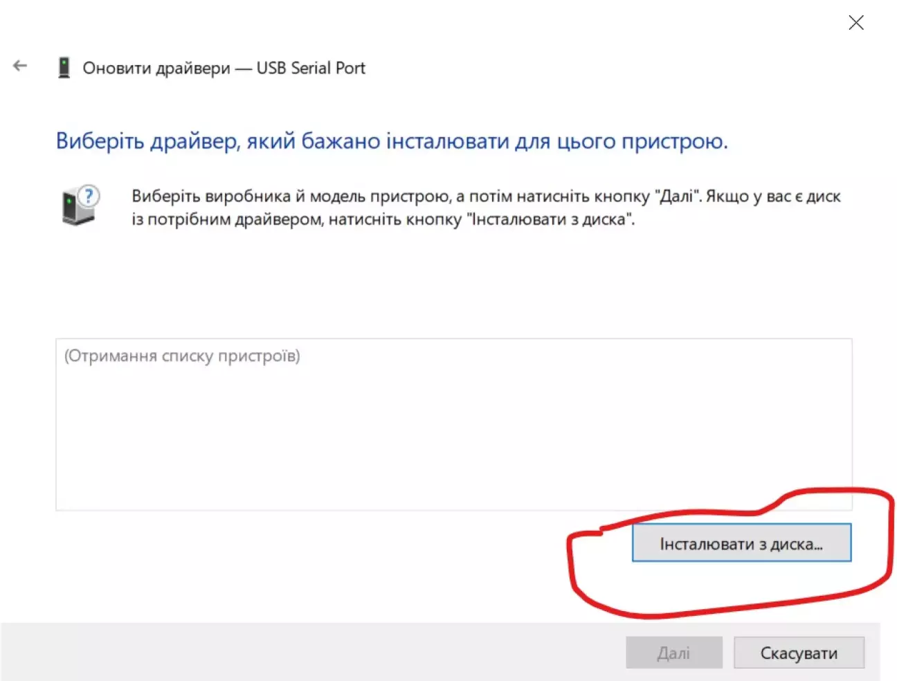Click the blue "Виберіть драйвер" heading
The width and height of the screenshot is (897, 681).
point(391,141)
